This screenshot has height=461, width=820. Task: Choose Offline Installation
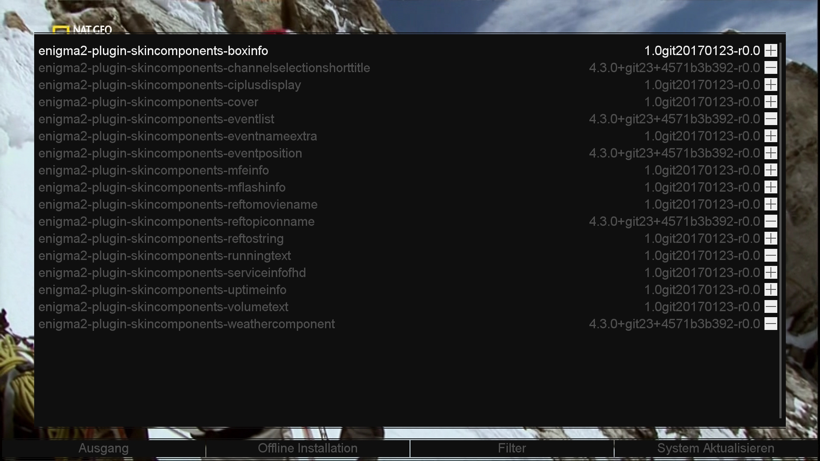click(307, 448)
